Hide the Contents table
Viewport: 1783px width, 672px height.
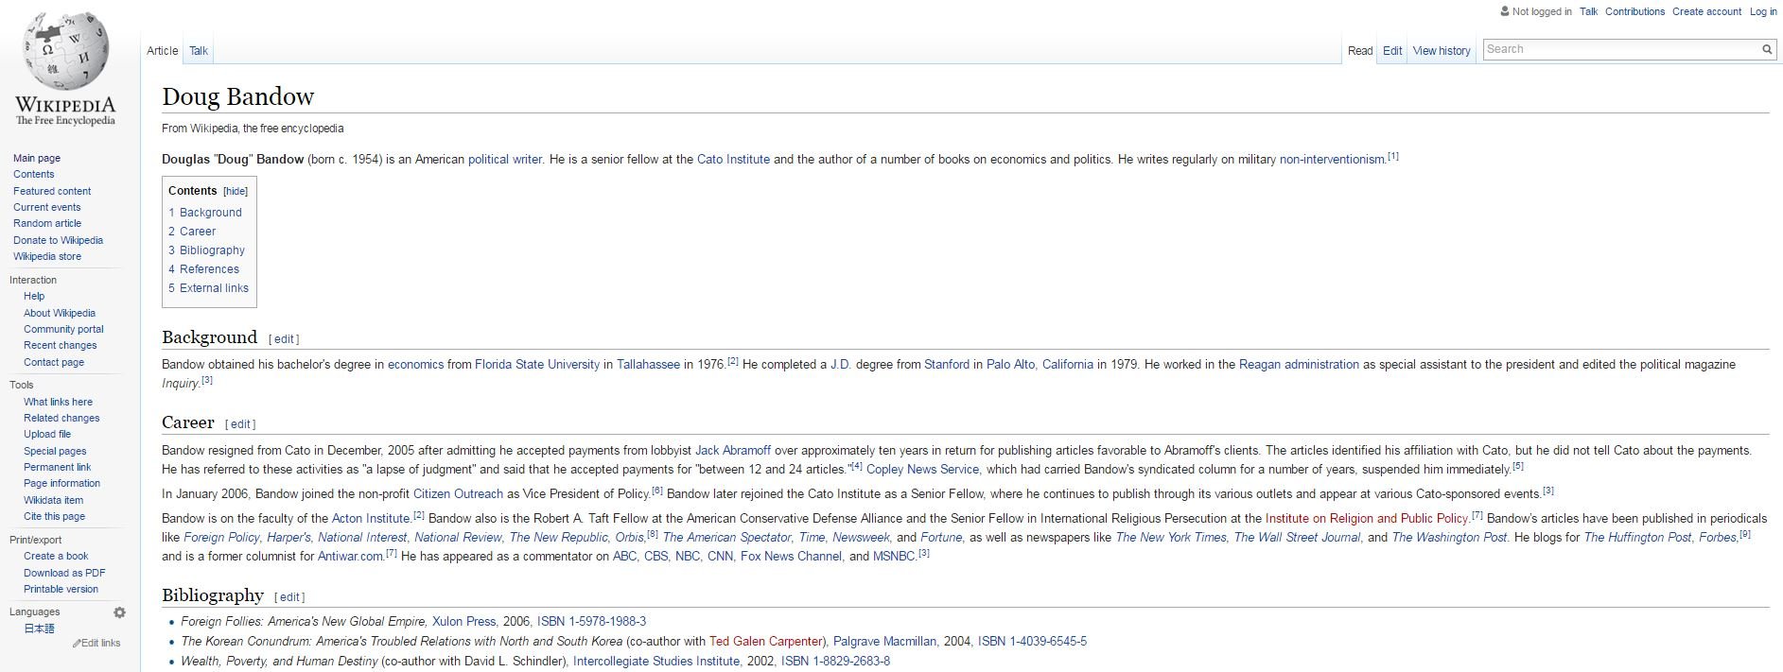(x=236, y=191)
